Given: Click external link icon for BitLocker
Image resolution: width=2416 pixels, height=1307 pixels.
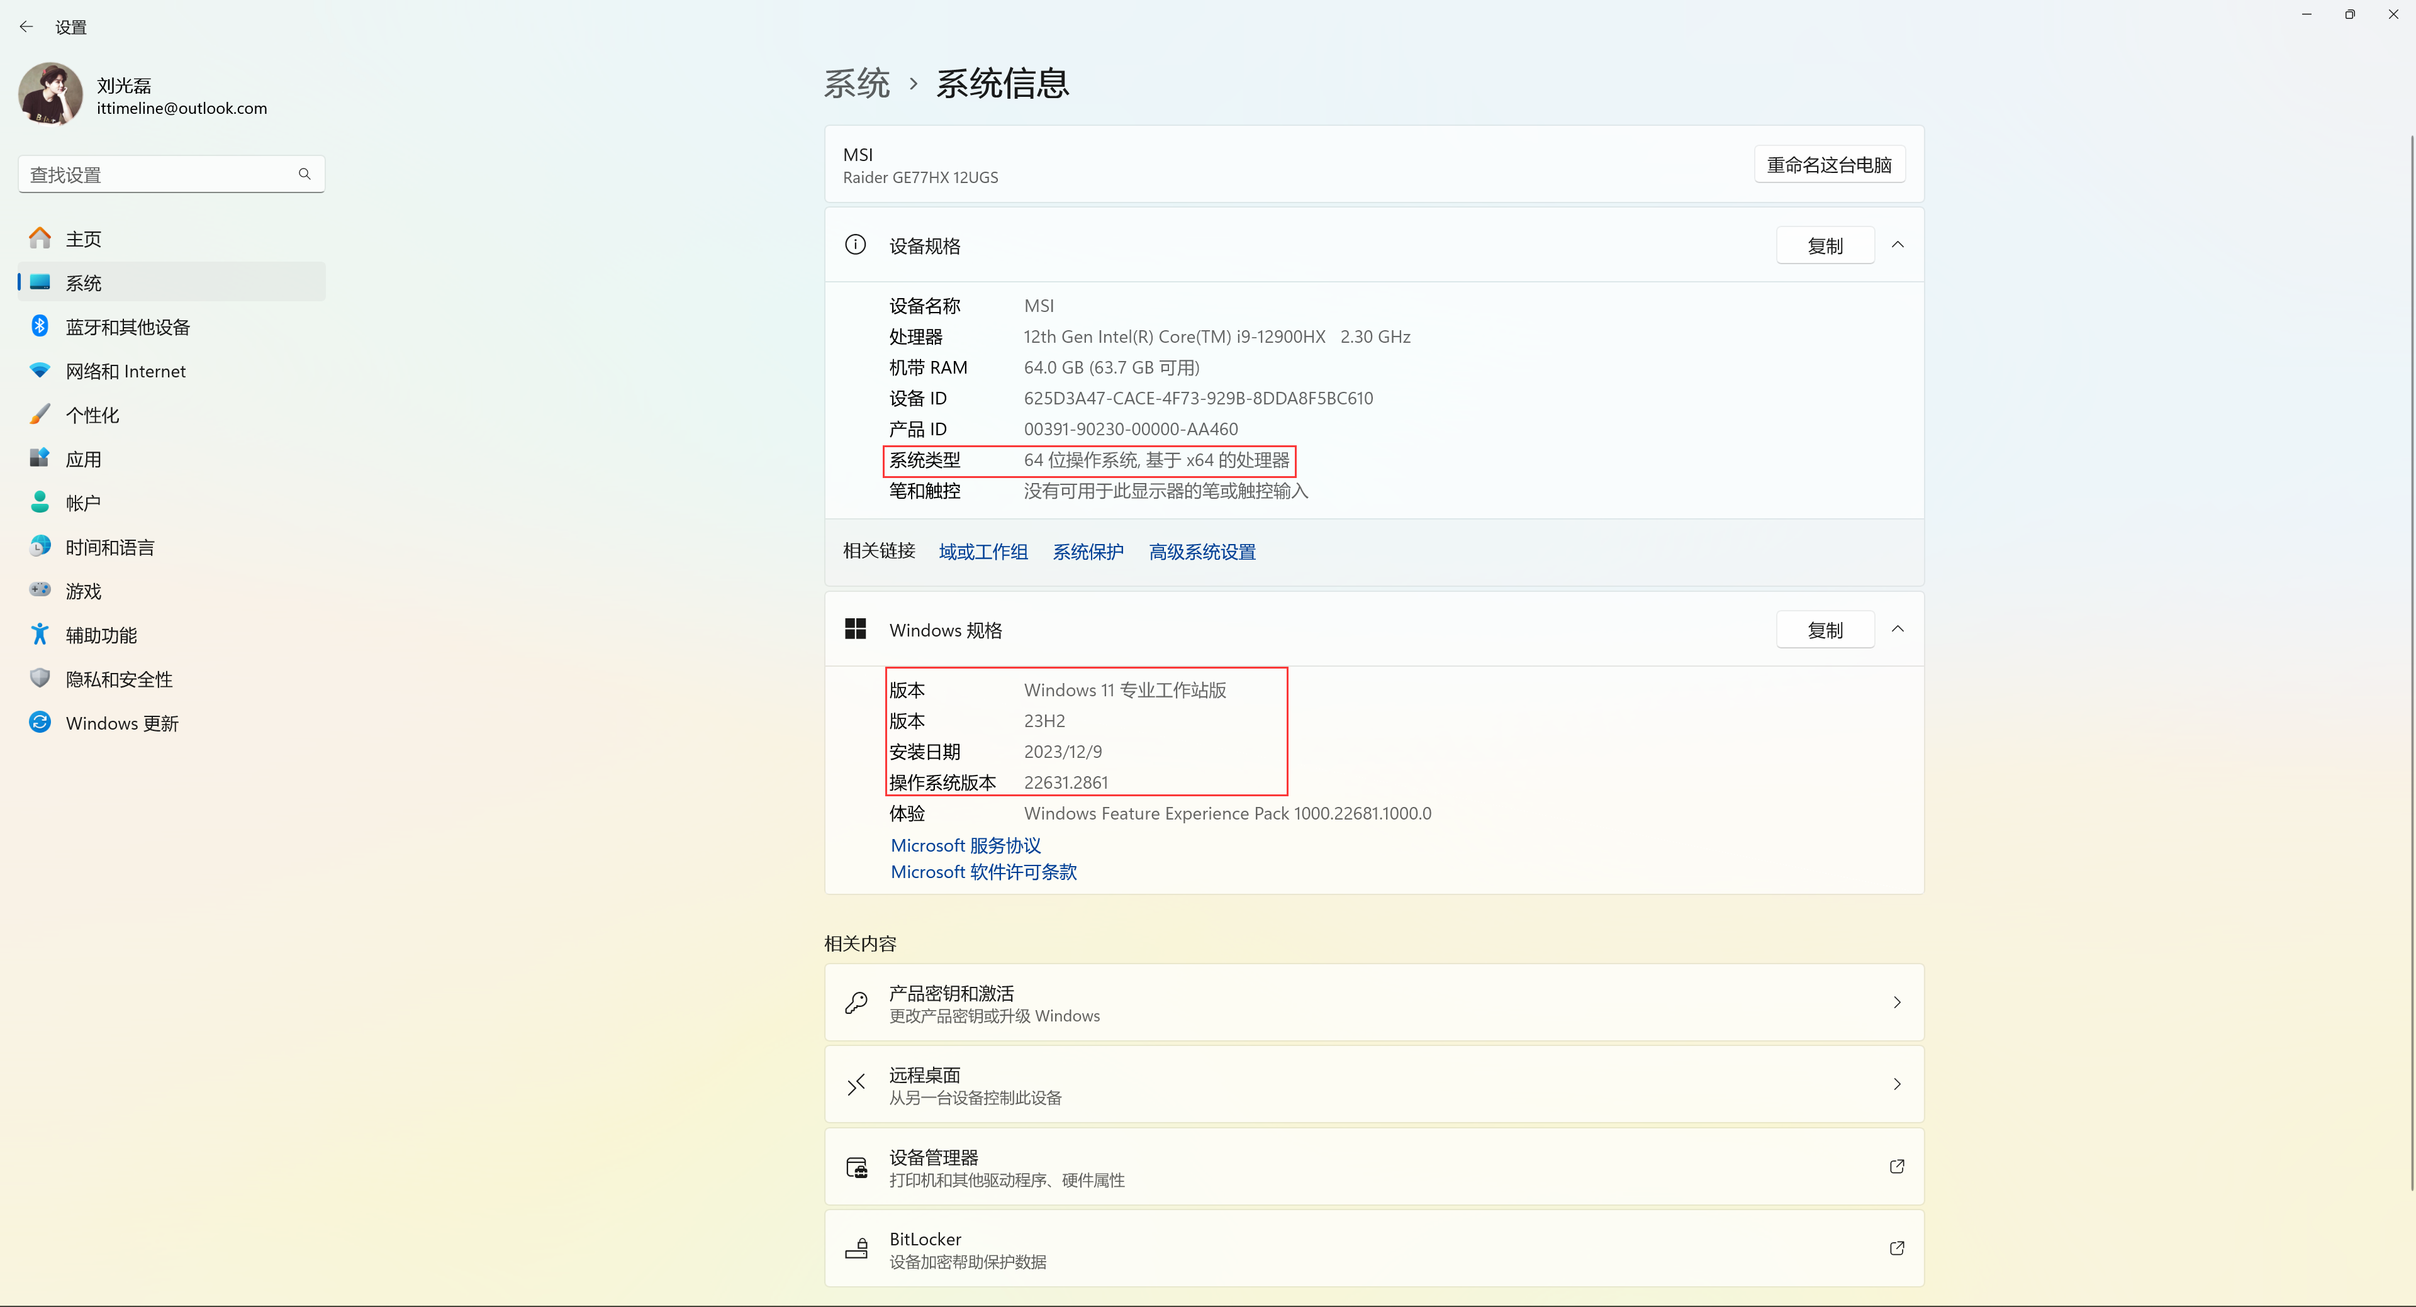Looking at the screenshot, I should point(1896,1248).
